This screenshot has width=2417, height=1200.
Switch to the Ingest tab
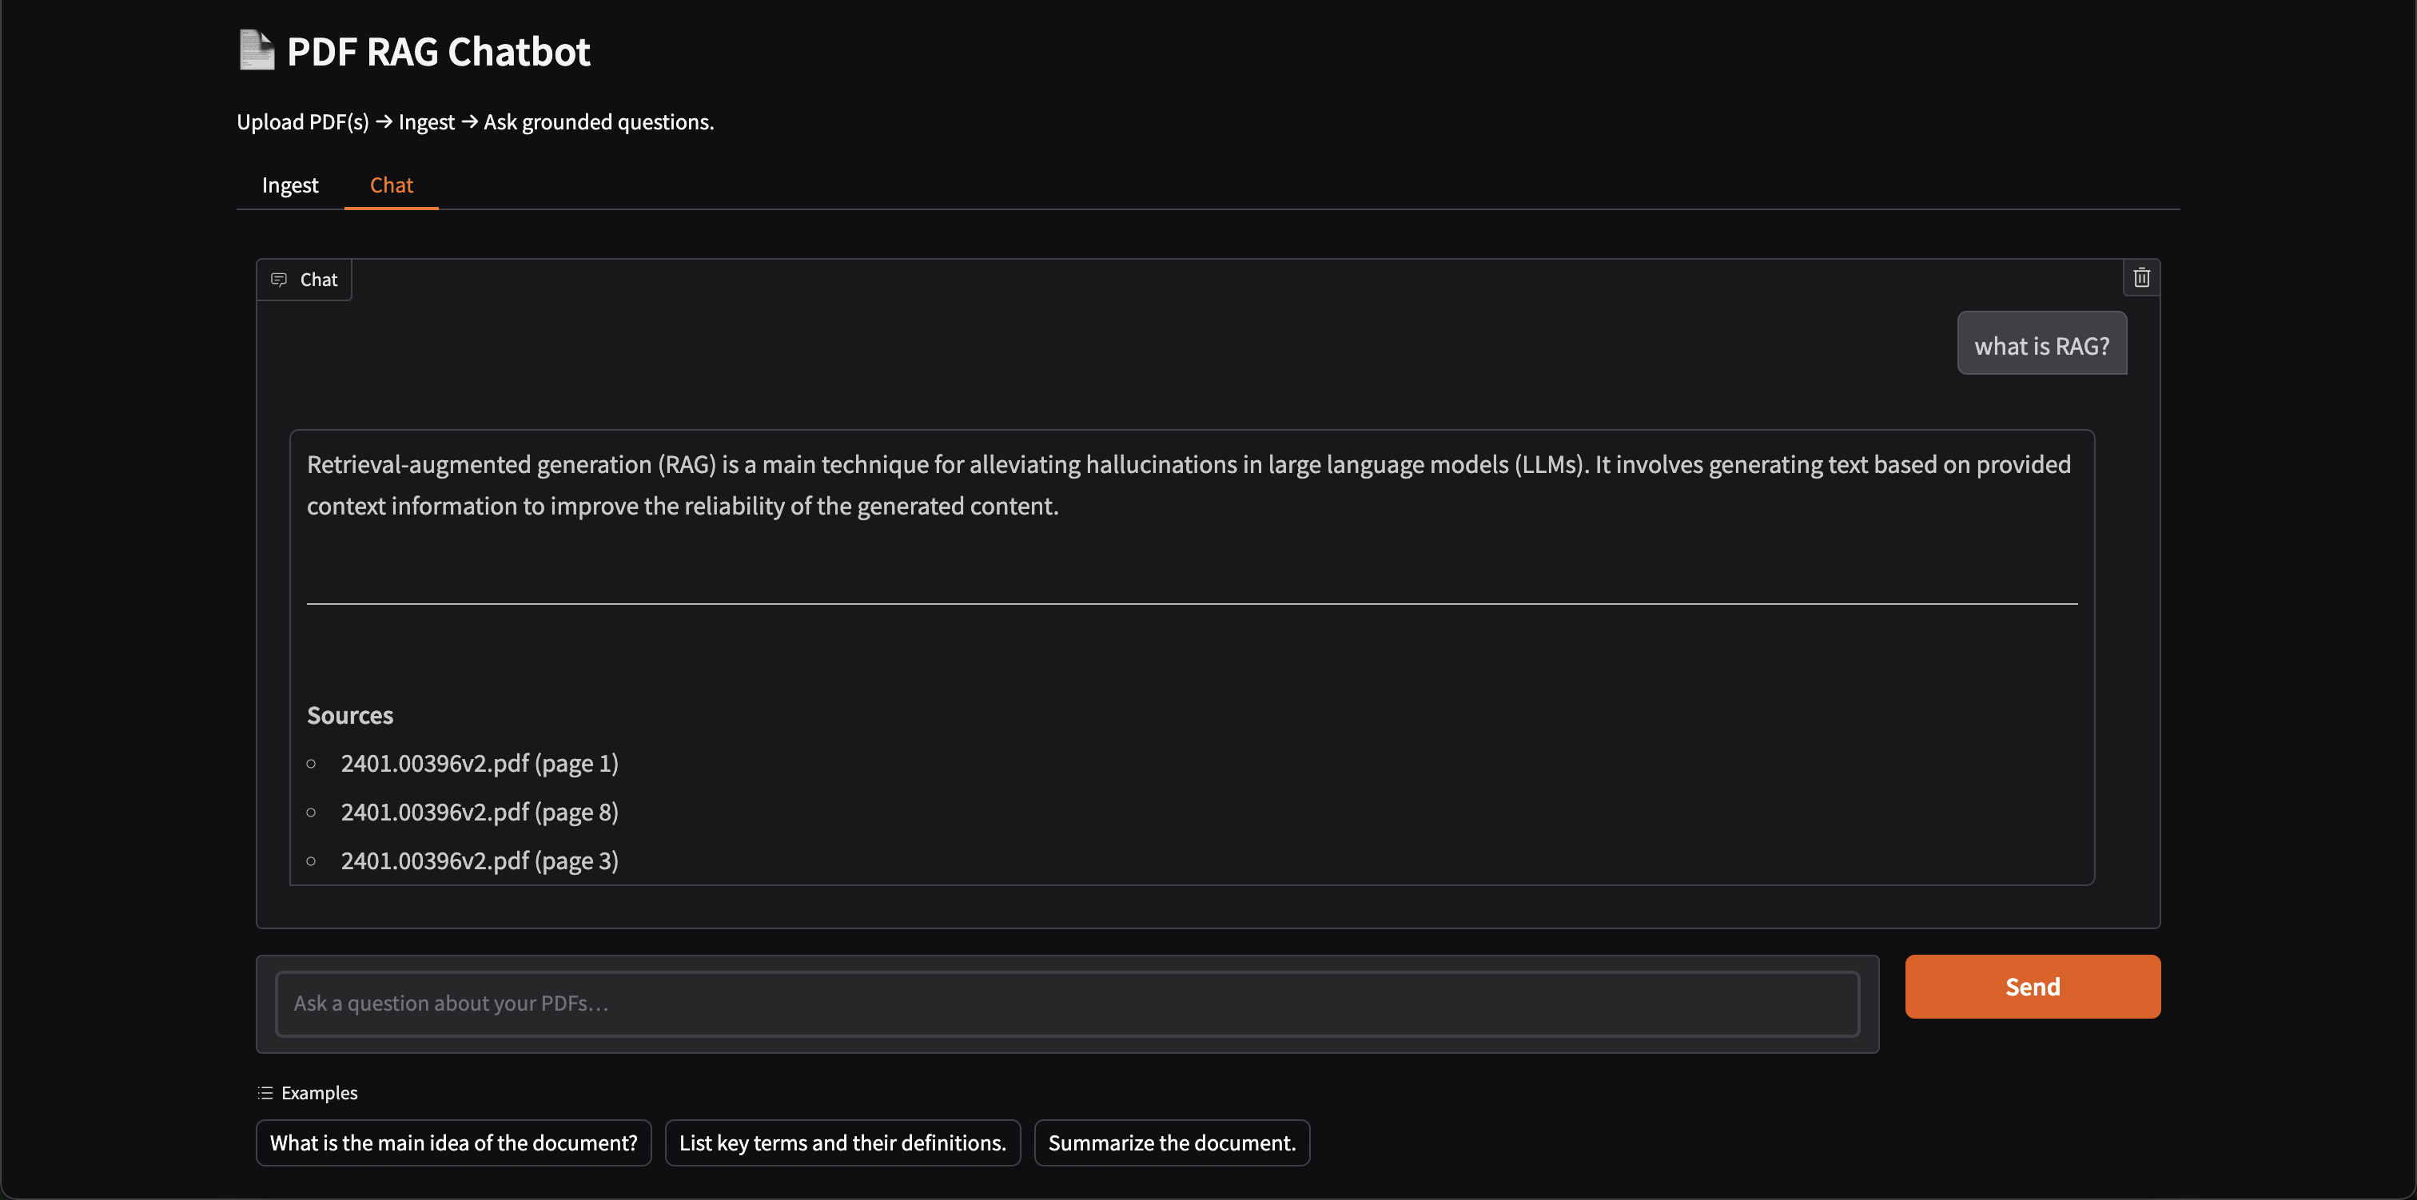tap(289, 185)
